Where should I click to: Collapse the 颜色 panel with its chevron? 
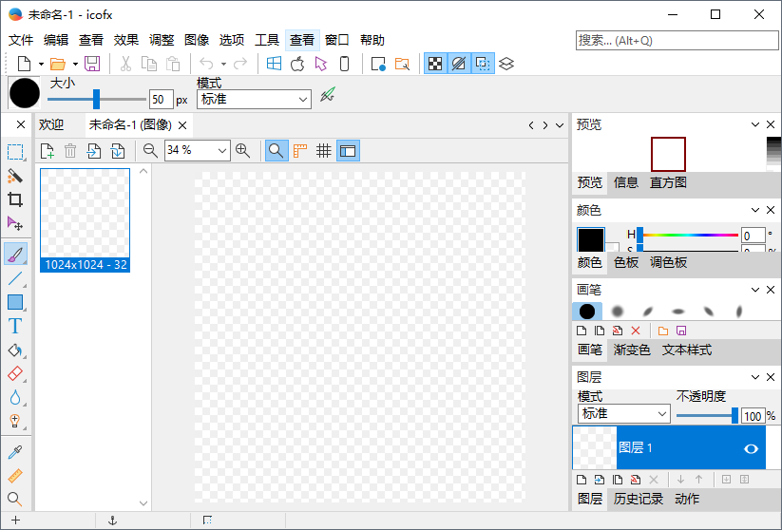pyautogui.click(x=755, y=210)
